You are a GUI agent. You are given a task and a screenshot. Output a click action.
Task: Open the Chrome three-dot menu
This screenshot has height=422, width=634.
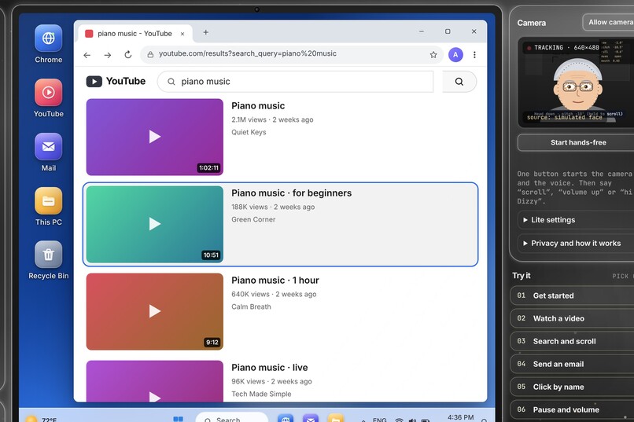pyautogui.click(x=474, y=54)
